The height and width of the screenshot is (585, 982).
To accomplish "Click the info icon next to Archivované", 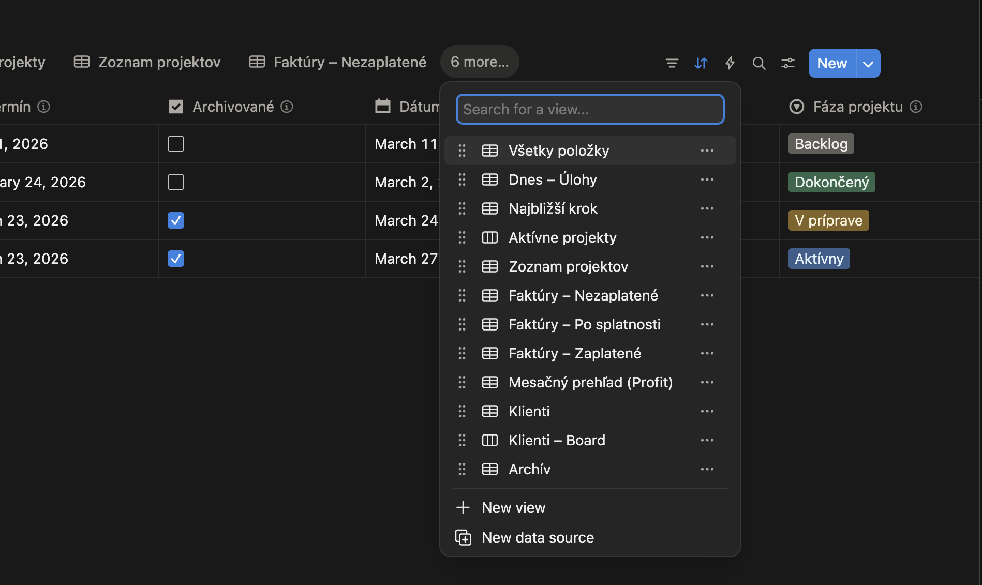I will point(288,107).
